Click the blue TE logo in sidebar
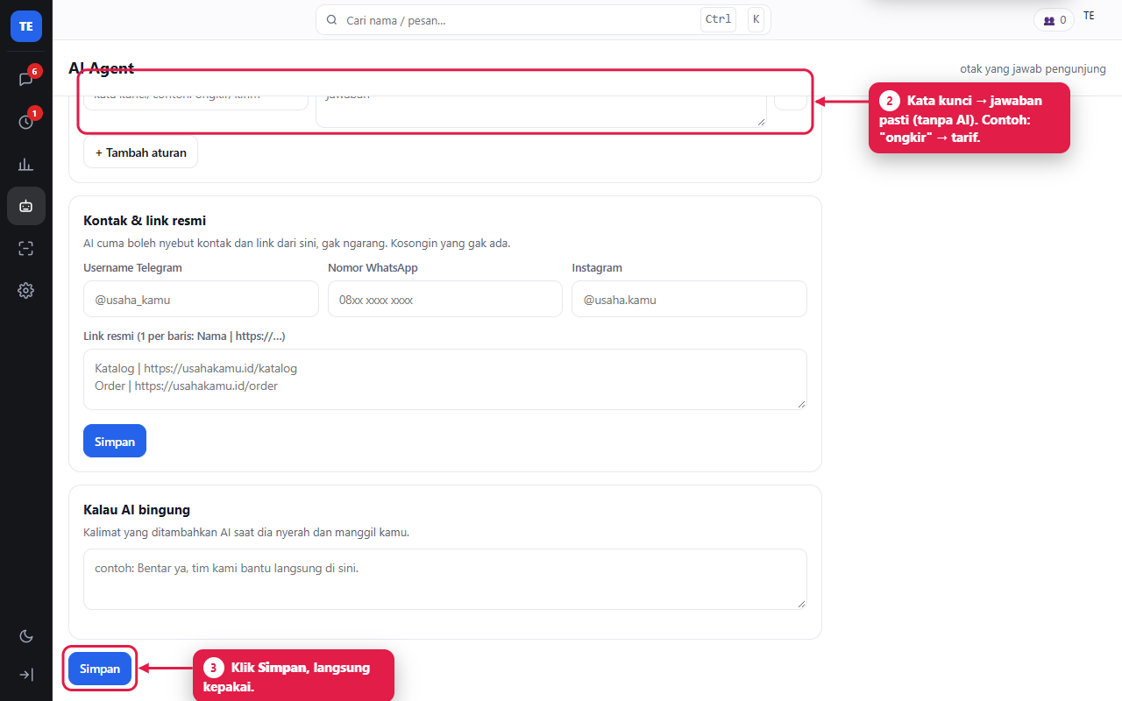 tap(26, 26)
